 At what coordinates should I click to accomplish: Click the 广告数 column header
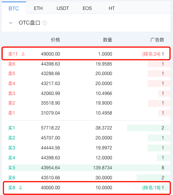(x=157, y=40)
